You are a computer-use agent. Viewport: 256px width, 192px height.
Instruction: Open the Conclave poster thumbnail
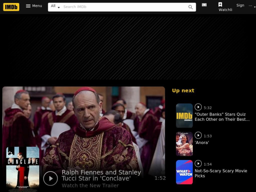point(23,169)
